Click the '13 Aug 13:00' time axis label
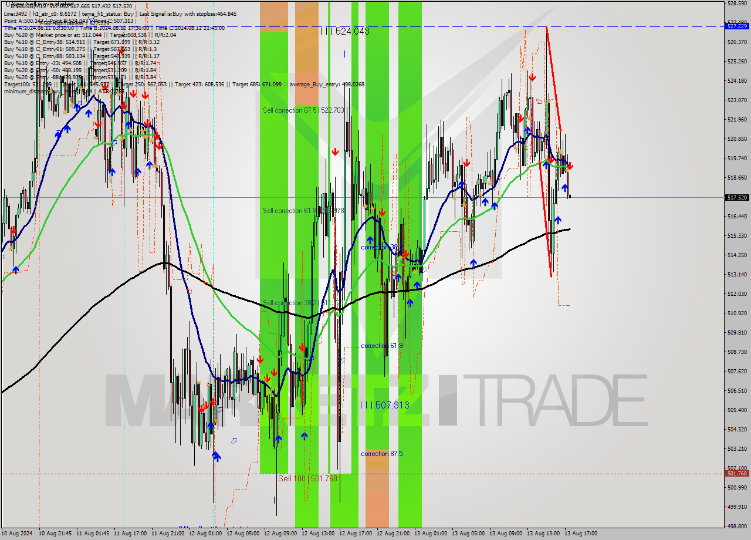This screenshot has height=540, width=751. (543, 534)
